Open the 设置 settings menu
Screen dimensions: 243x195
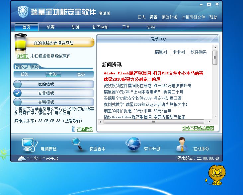click(x=153, y=17)
